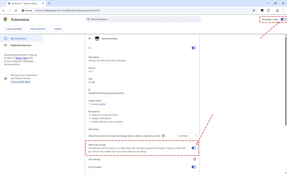Reload the page with the refresh icon
287x174 pixels.
[15, 10]
